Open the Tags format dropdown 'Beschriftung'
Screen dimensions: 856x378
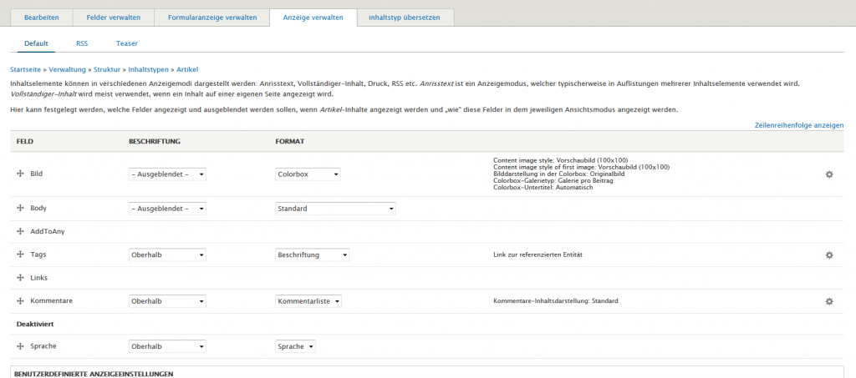point(312,255)
